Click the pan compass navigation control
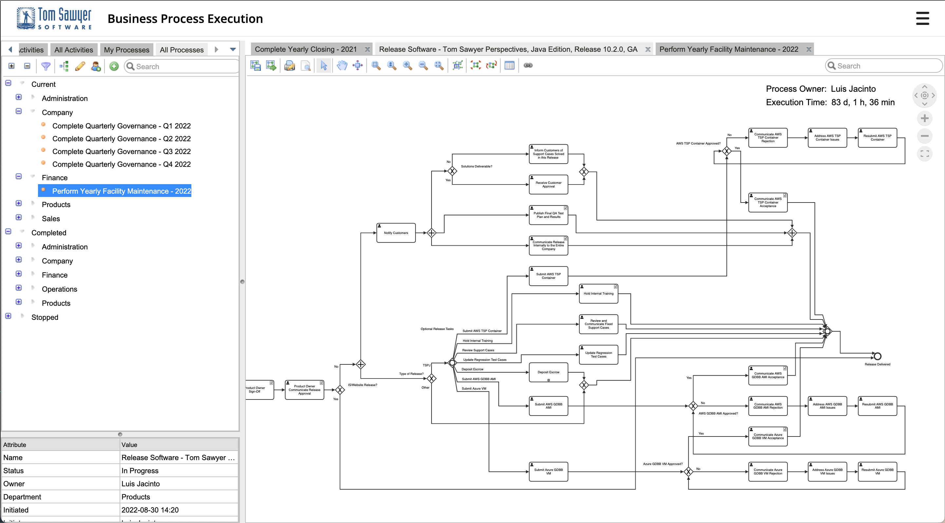945x523 pixels. coord(924,95)
